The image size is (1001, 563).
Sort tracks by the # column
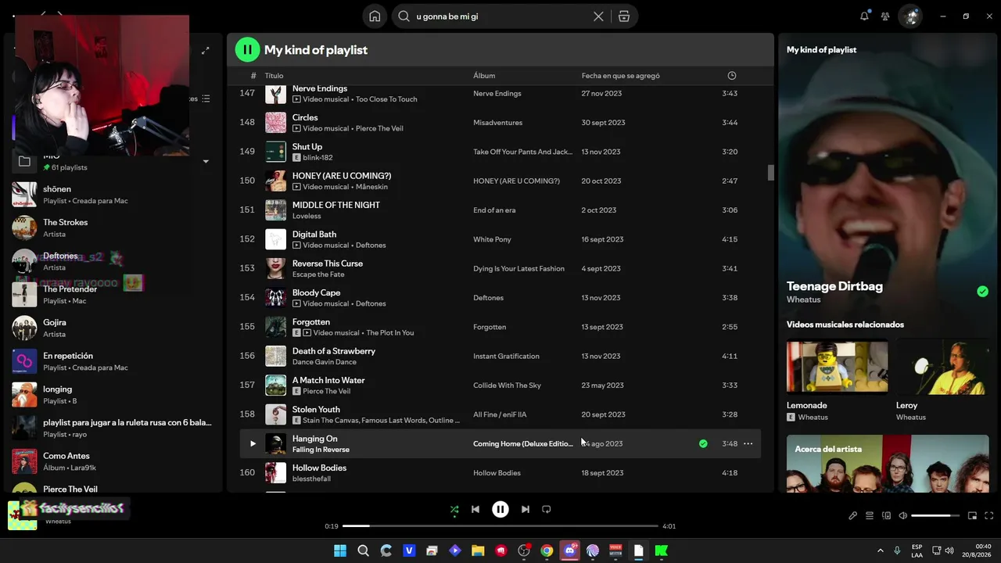[x=253, y=76]
